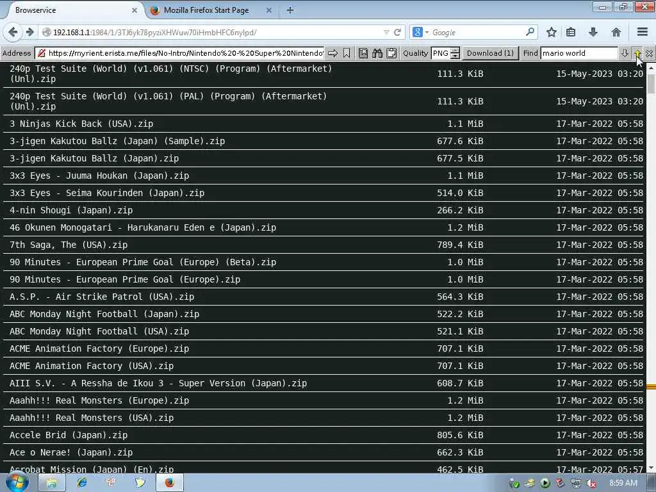The image size is (656, 492).
Task: Find next match with down arrow
Action: pos(625,53)
